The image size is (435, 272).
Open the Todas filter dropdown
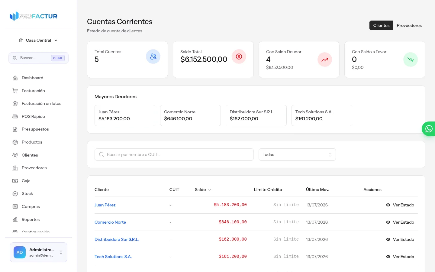297,154
